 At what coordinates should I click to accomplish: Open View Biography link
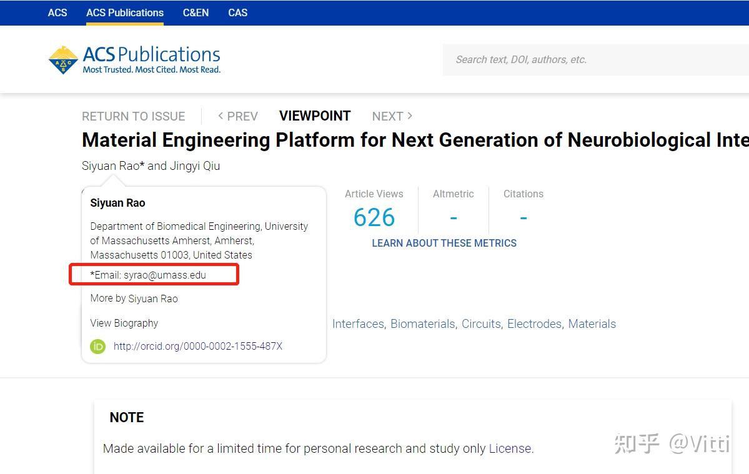(x=124, y=323)
